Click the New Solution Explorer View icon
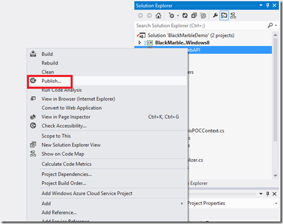This screenshot has width=283, height=224. click(33, 145)
